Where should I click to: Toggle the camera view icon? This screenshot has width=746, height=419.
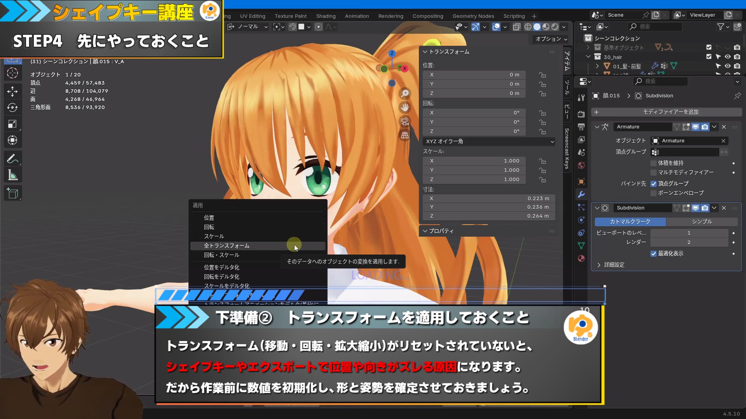point(405,121)
